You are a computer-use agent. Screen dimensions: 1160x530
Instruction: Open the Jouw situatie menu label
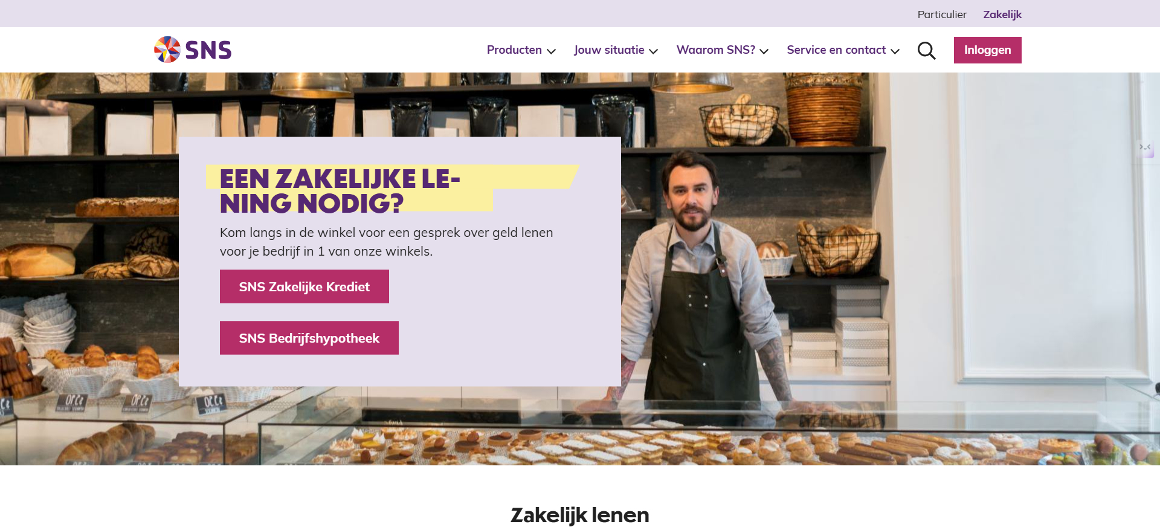click(609, 50)
